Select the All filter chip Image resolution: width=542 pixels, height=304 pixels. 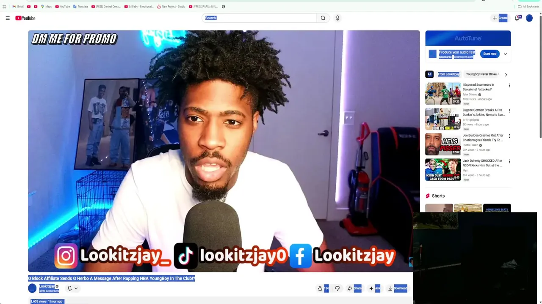(x=429, y=74)
